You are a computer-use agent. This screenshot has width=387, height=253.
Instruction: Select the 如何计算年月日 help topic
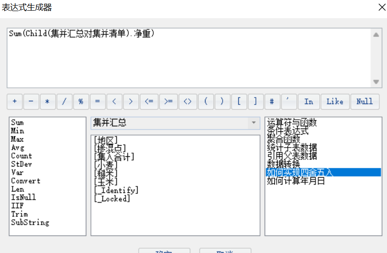[x=296, y=181]
